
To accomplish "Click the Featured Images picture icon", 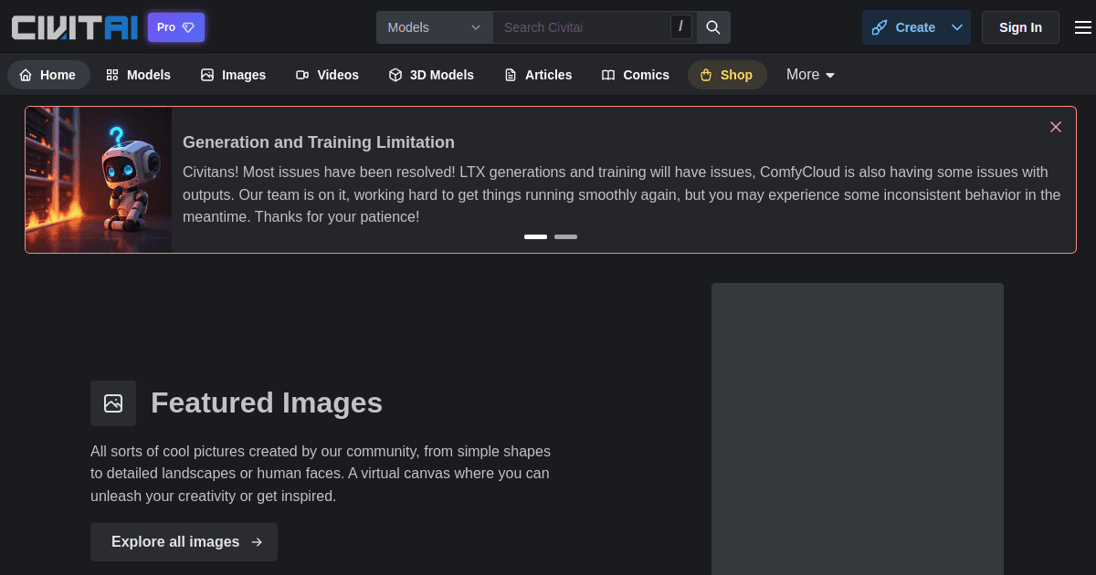I will click(113, 403).
